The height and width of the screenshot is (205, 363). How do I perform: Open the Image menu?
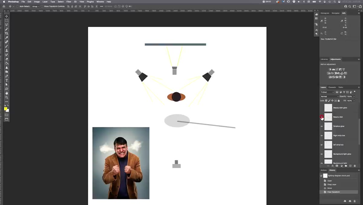pyautogui.click(x=37, y=2)
